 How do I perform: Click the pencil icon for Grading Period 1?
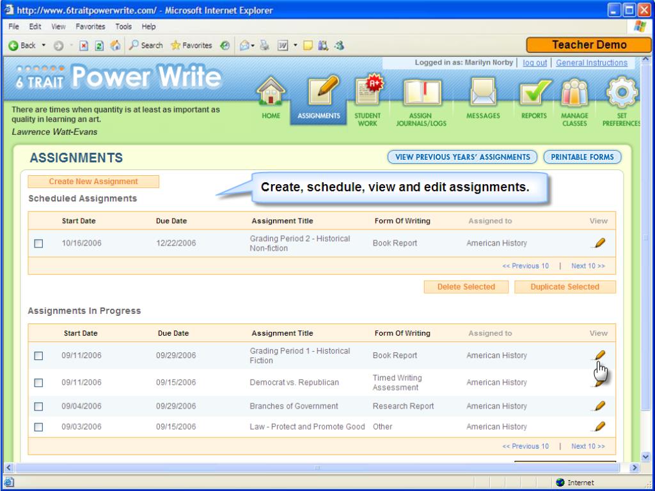click(599, 355)
